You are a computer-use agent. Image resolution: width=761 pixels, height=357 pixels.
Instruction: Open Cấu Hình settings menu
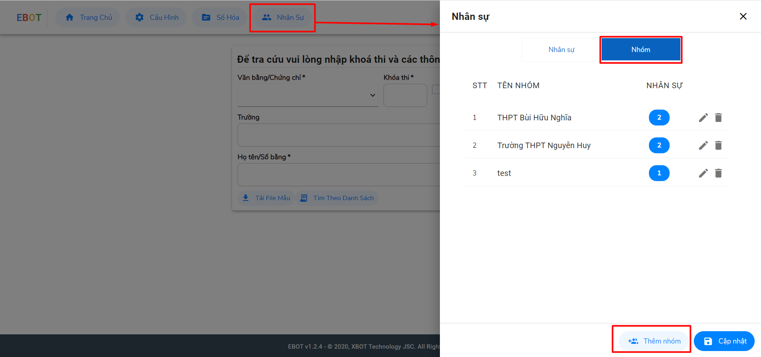click(x=156, y=17)
